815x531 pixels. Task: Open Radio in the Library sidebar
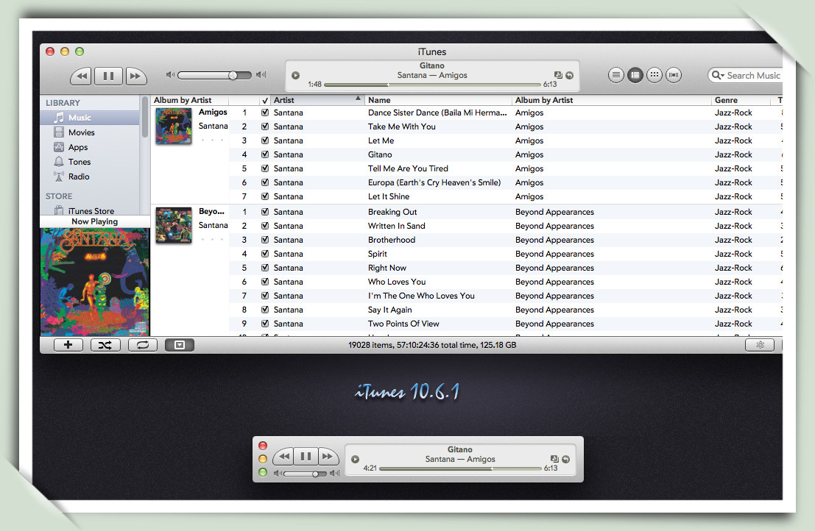click(90, 177)
